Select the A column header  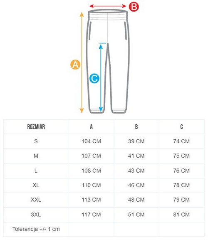point(92,127)
